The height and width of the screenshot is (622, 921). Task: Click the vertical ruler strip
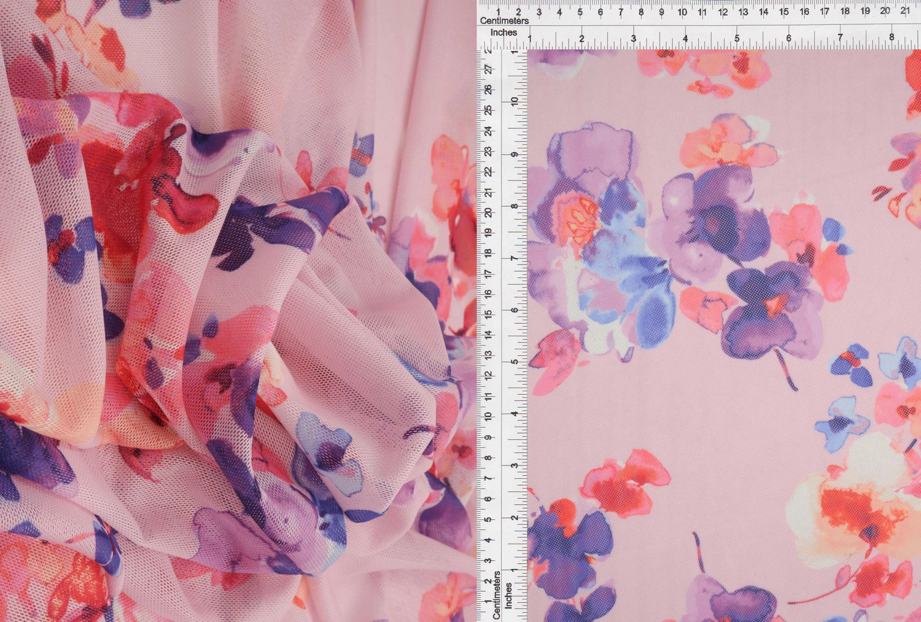[497, 307]
